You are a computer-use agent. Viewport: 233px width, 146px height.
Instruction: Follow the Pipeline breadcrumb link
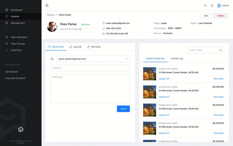pyautogui.click(x=51, y=15)
